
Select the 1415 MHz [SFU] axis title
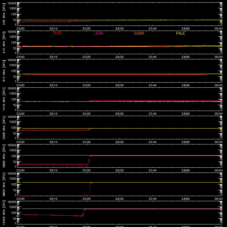click(x=4, y=99)
